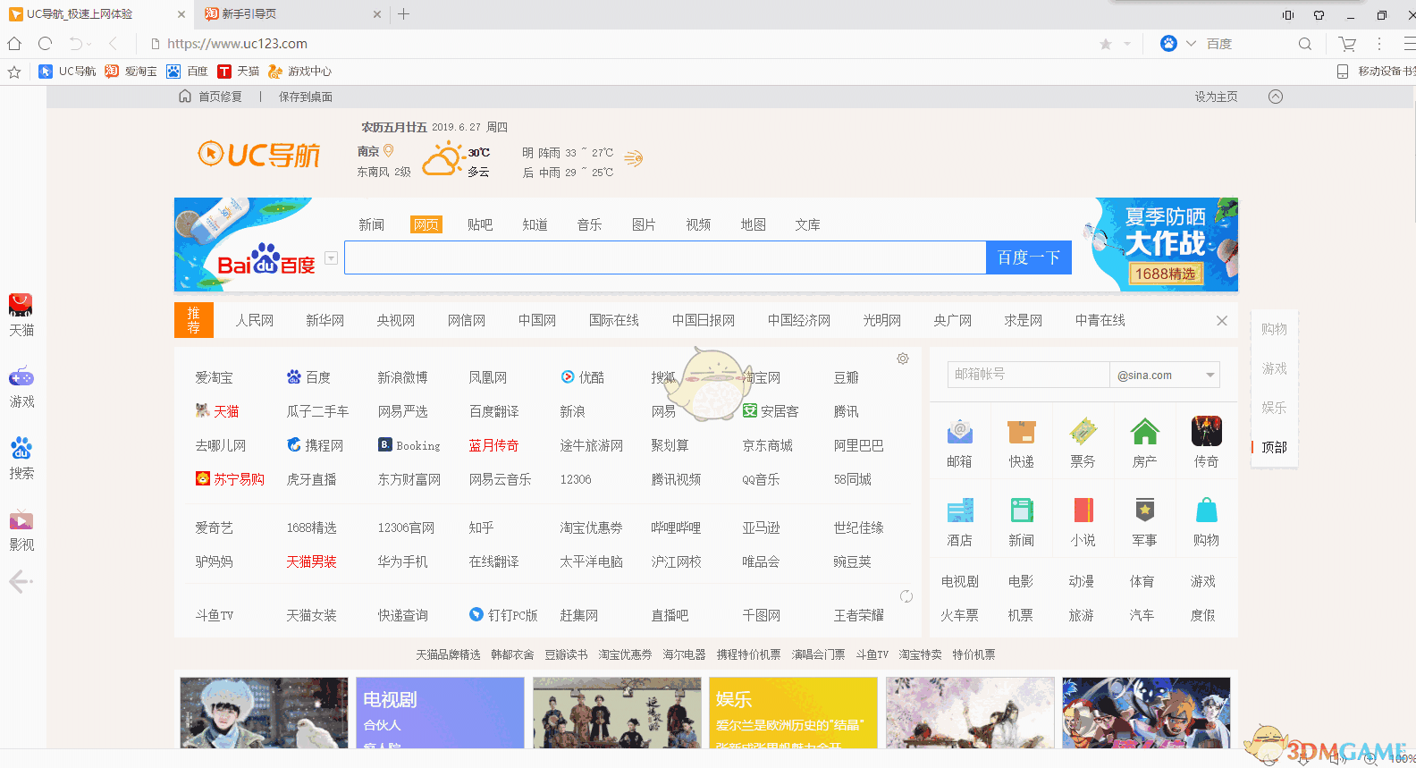Screen dimensions: 1416x768
Task: Open the 人民网 news link
Action: 255,320
